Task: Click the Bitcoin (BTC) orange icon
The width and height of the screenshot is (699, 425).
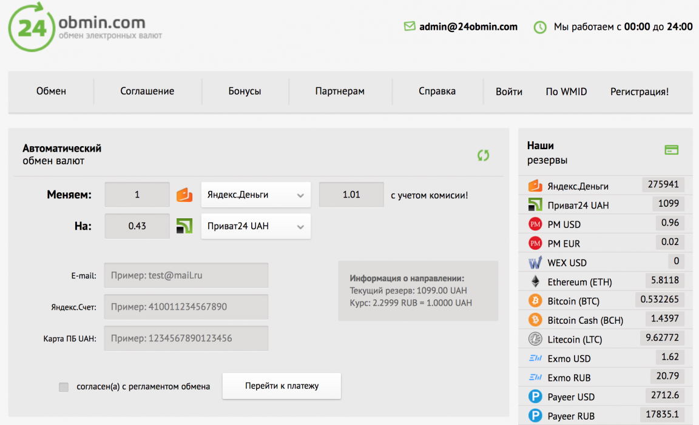Action: click(535, 300)
